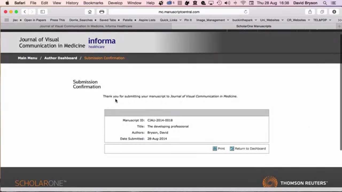Click the Open in Papers bookmarklet
The height and width of the screenshot is (192, 342).
[35, 20]
